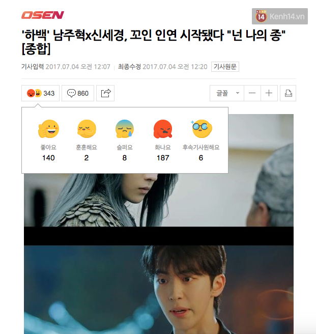
Task: Click the OSEN logo
Action: 43,15
